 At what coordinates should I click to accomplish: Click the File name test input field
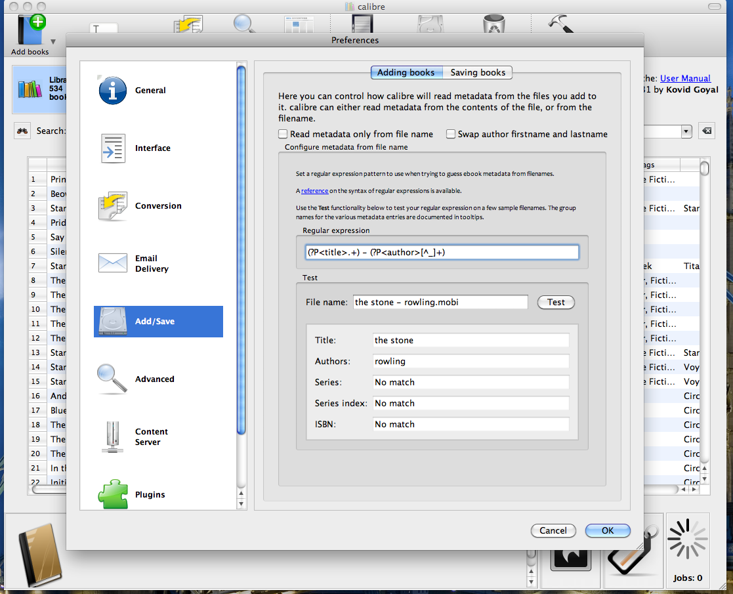pyautogui.click(x=440, y=302)
